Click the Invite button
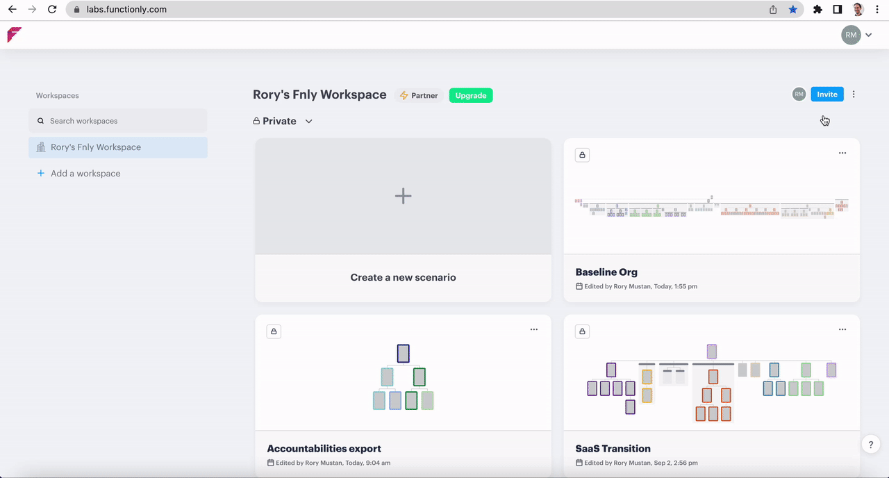Image resolution: width=889 pixels, height=478 pixels. (826, 94)
